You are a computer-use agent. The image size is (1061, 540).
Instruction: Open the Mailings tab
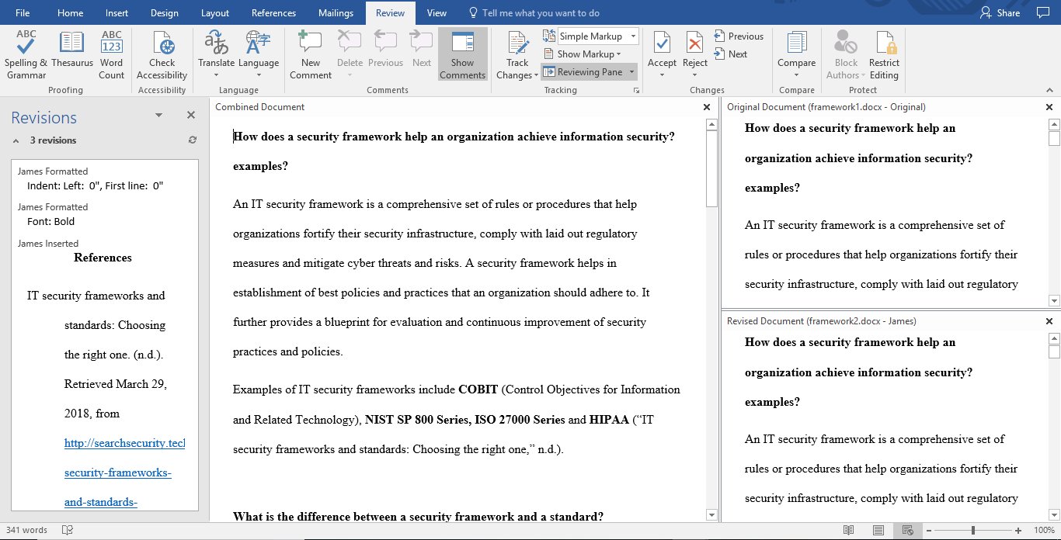[x=336, y=12]
